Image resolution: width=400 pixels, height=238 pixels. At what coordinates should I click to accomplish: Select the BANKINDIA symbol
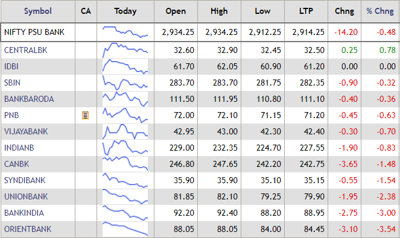click(24, 213)
